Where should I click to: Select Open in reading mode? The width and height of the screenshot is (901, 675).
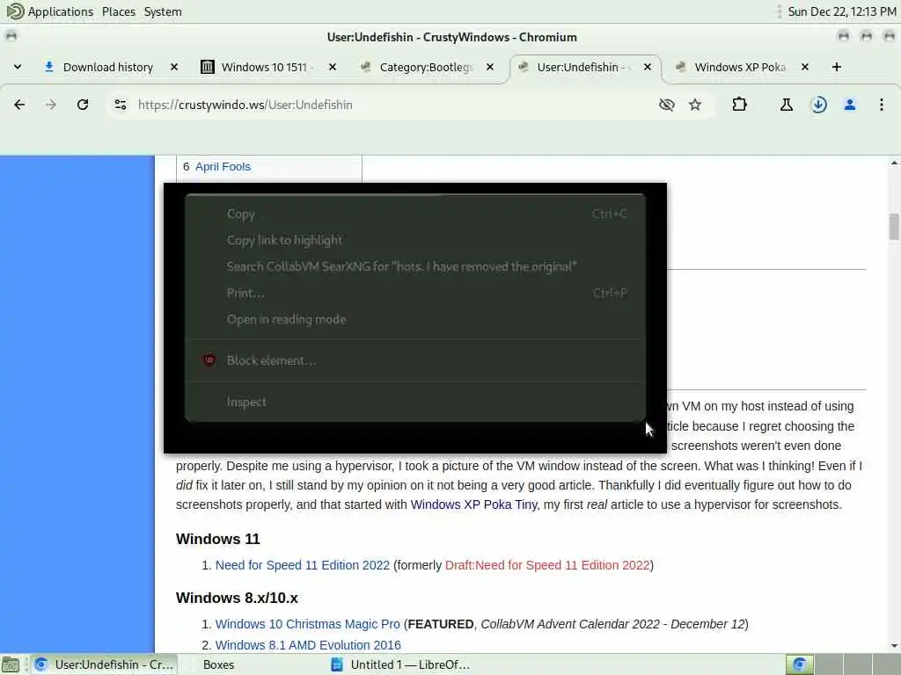[x=415, y=320]
